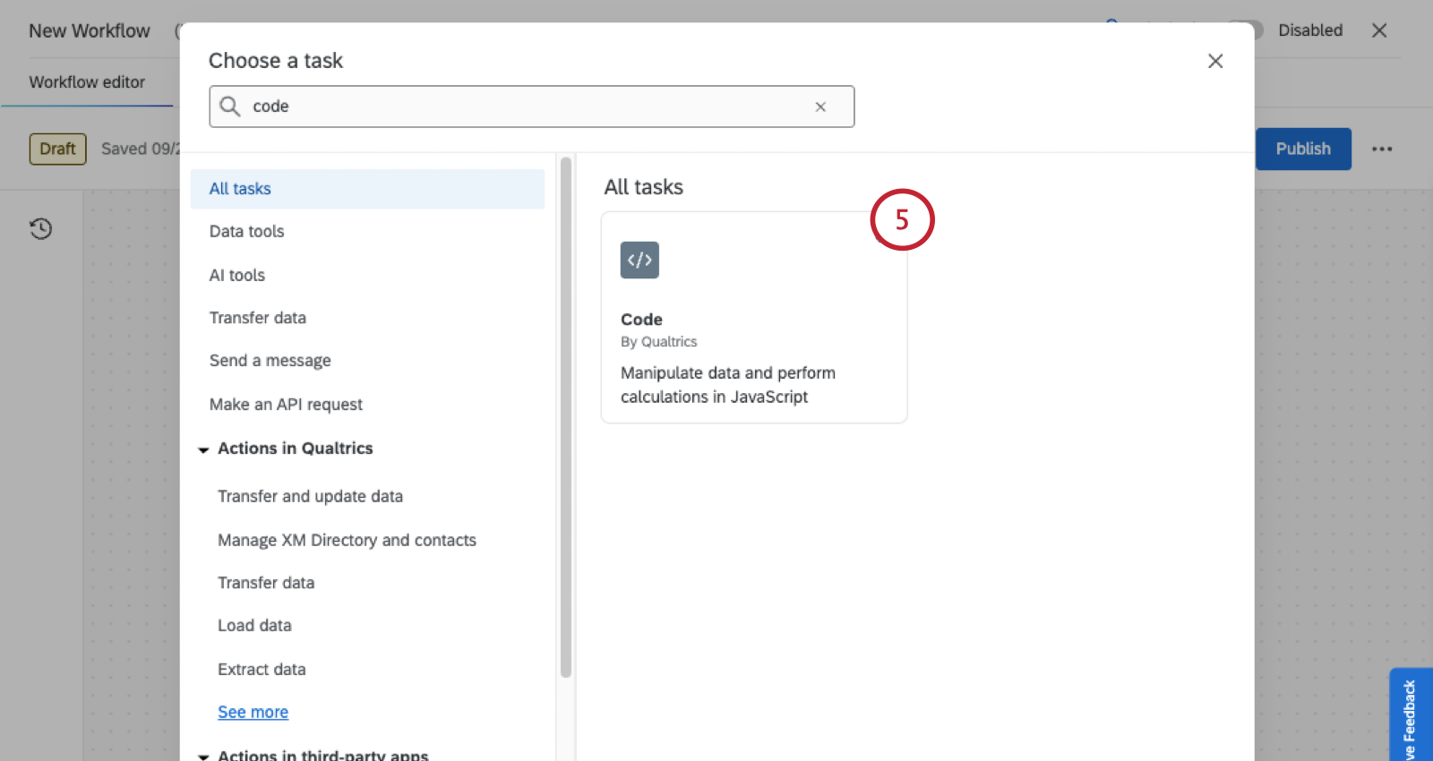Open Transfer data under Actions in Qualtrics
This screenshot has width=1433, height=761.
[x=266, y=583]
